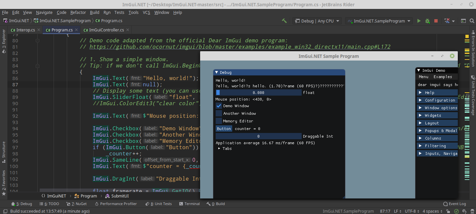476x214 pixels.
Task: Start debugging with the bug icon
Action: pos(427,21)
